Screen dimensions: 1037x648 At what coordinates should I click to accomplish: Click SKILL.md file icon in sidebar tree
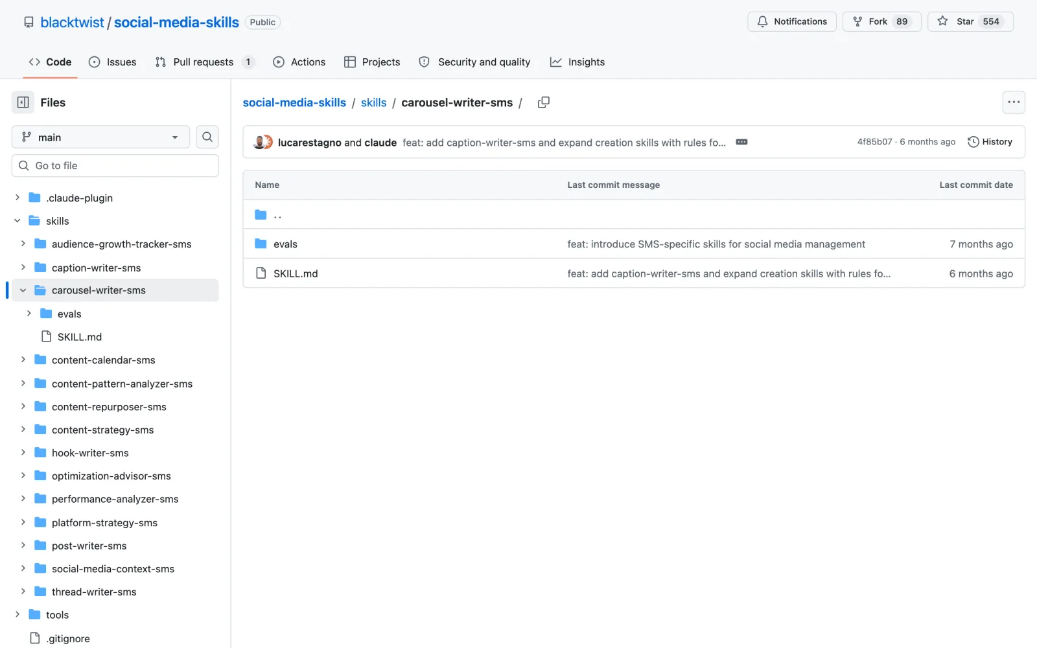[x=47, y=336]
